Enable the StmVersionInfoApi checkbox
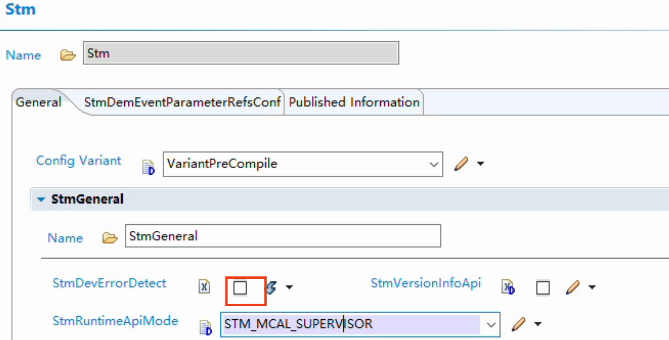The image size is (669, 340). pyautogui.click(x=543, y=288)
